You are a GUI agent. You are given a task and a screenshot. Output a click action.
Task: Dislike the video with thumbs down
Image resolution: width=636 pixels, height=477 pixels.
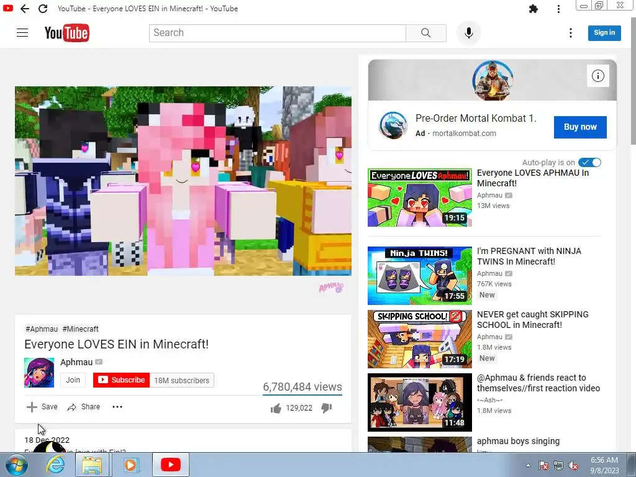[327, 408]
